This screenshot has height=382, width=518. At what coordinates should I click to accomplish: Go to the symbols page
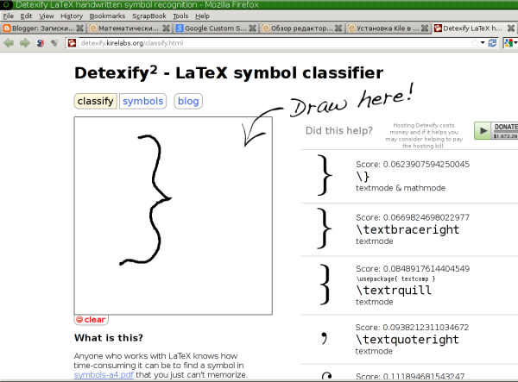pos(142,101)
